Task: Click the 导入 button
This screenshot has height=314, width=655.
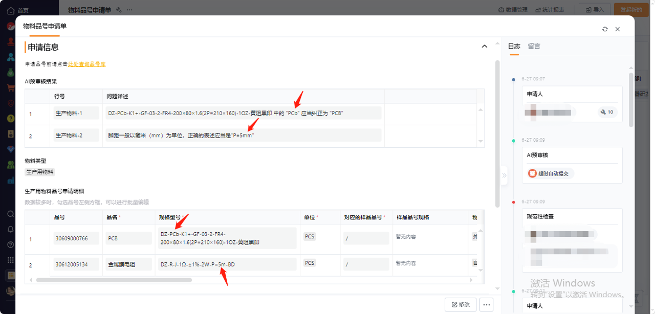Action: [595, 10]
